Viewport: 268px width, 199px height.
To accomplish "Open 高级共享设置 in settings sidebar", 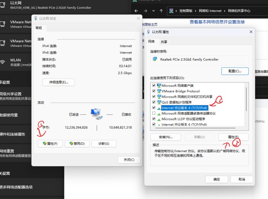I will (x=16, y=96).
